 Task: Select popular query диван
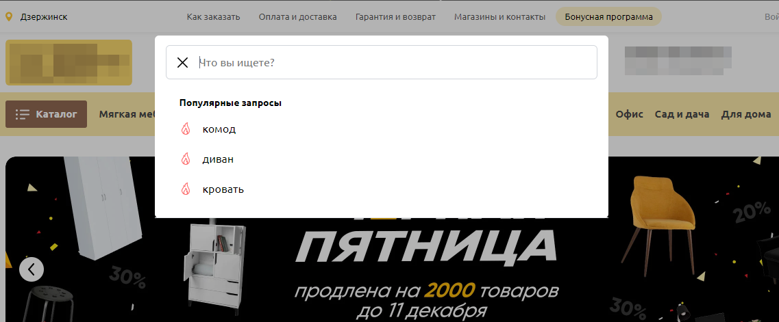219,159
